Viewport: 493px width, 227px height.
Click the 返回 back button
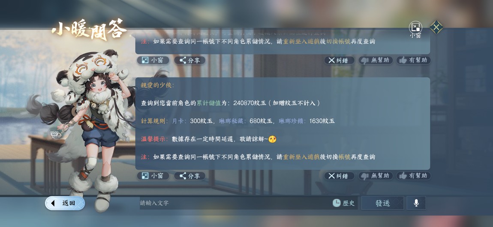[x=65, y=203]
